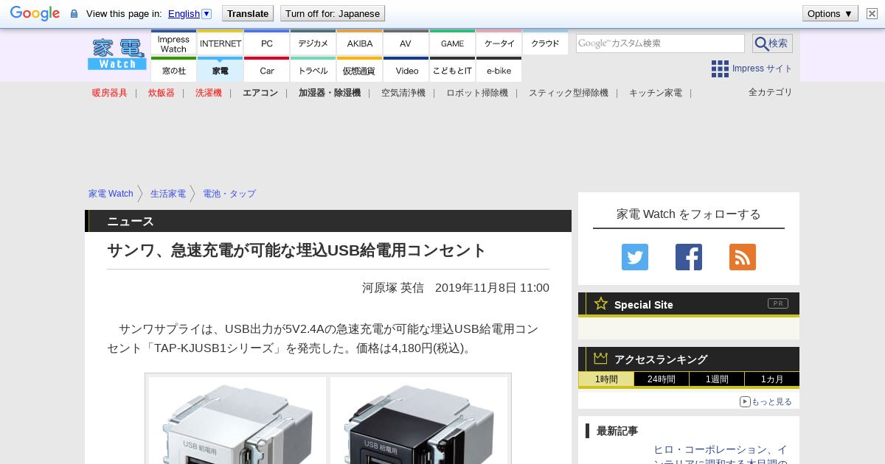The height and width of the screenshot is (464, 885).
Task: Open the Video nav tab
Action: point(406,70)
